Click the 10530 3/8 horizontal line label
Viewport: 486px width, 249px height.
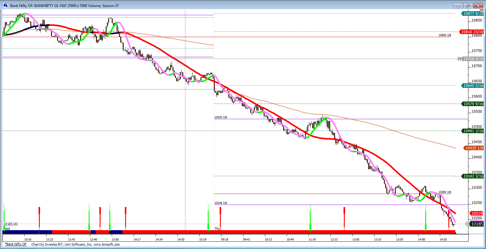coord(221,117)
